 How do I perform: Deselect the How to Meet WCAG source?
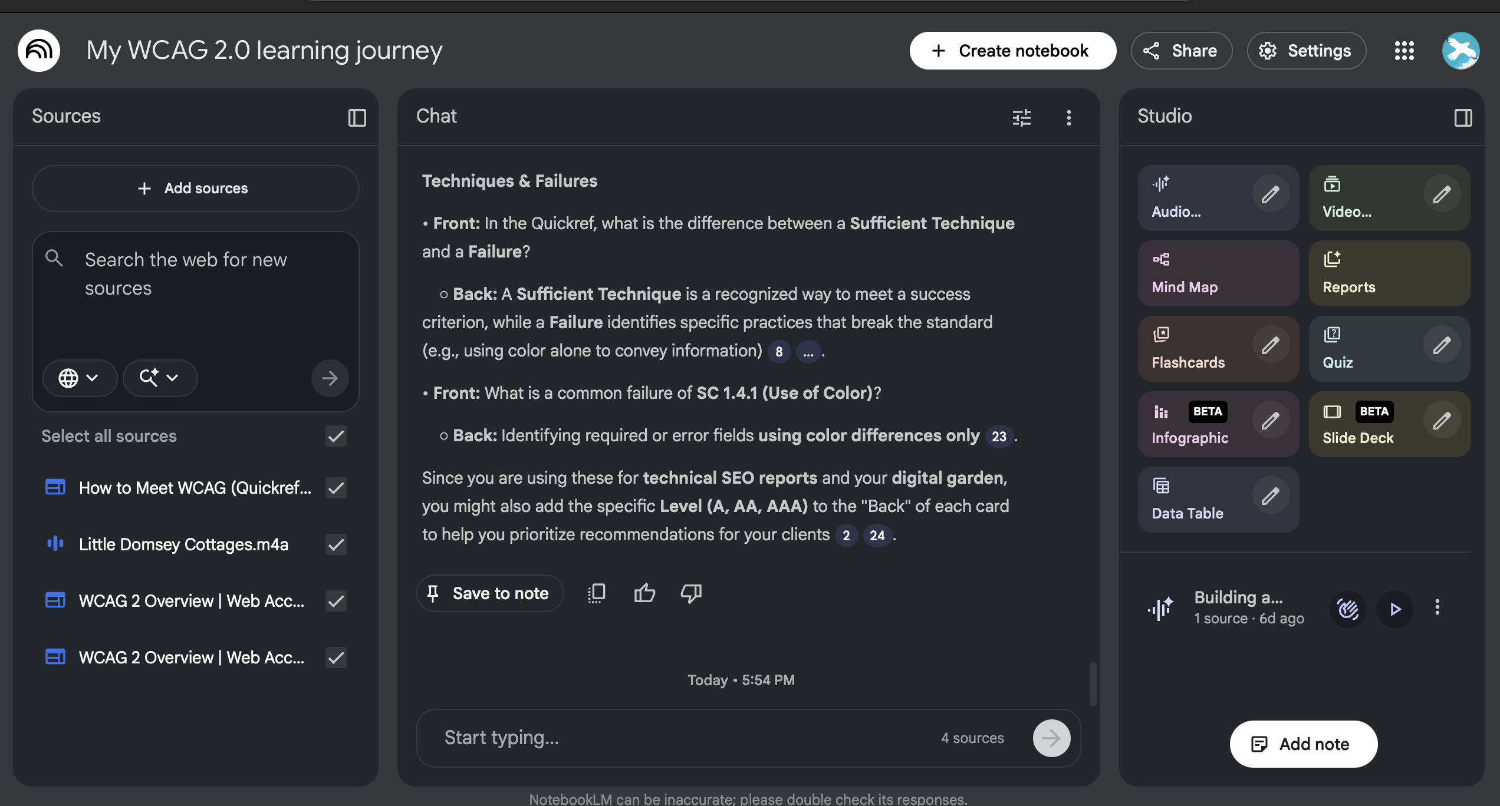pos(335,487)
